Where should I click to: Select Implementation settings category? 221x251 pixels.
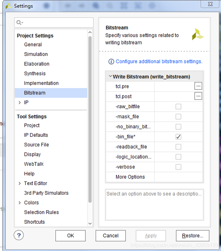pos(41,83)
